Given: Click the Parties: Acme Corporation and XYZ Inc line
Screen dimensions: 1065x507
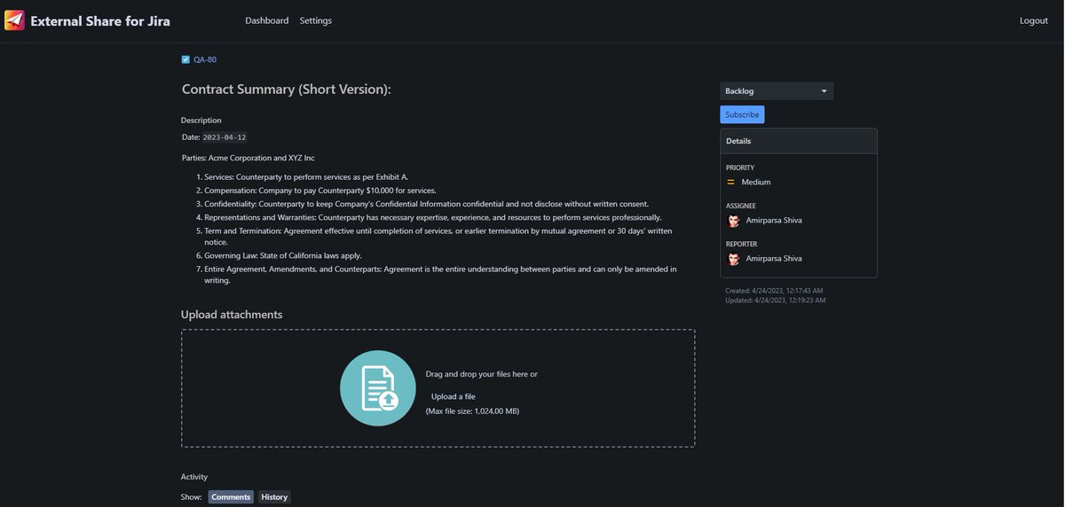Looking at the screenshot, I should [248, 158].
